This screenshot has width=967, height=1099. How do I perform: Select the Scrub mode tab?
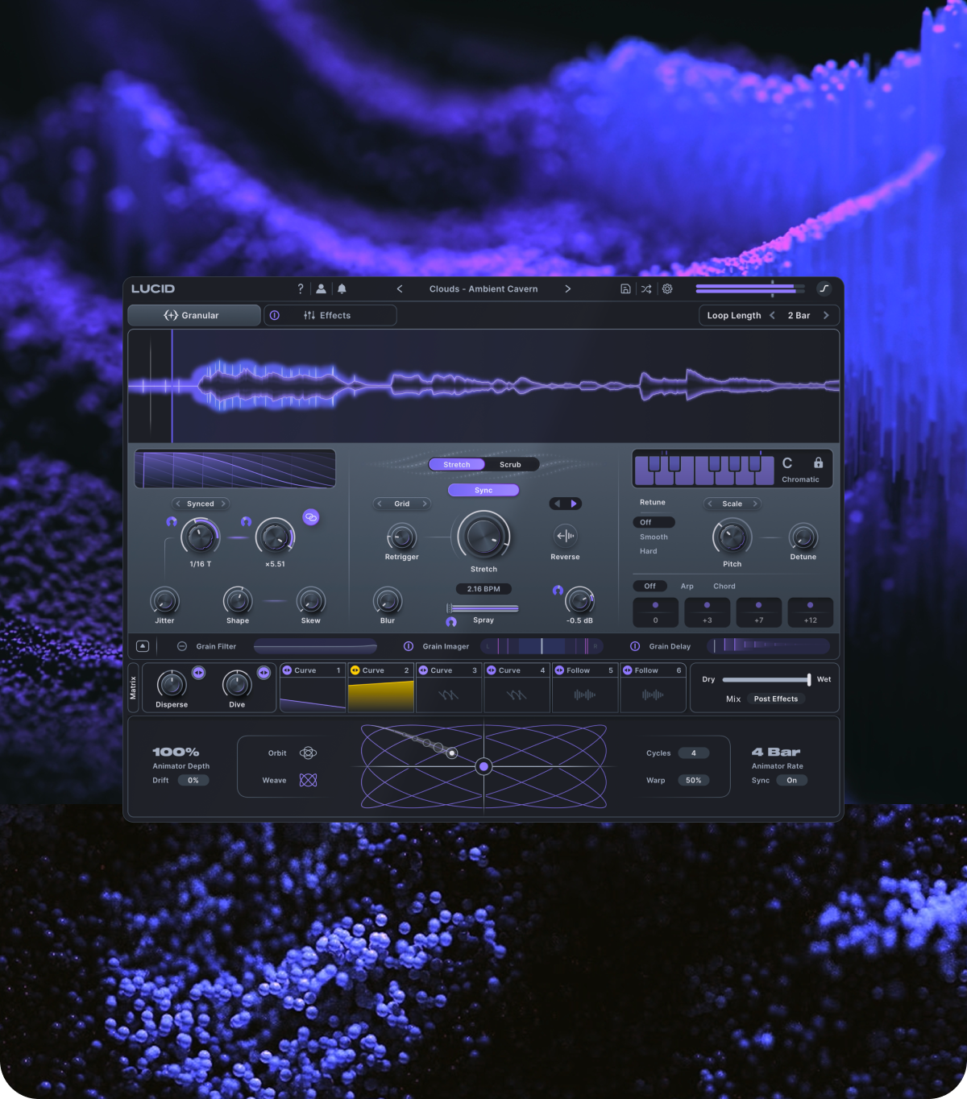(x=510, y=464)
